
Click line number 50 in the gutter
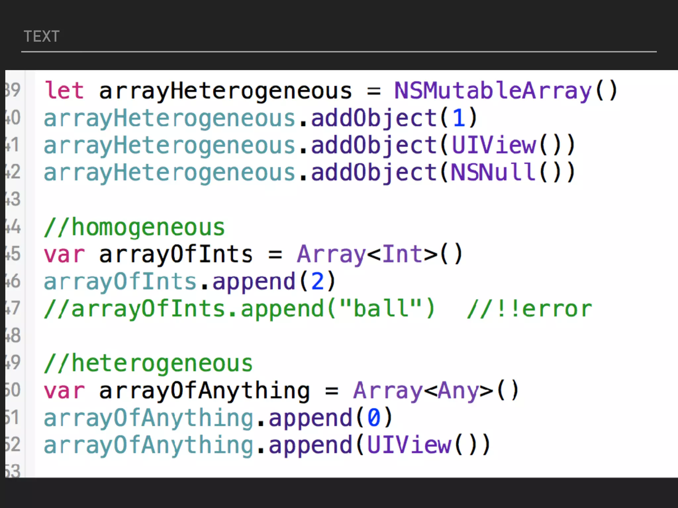point(13,390)
